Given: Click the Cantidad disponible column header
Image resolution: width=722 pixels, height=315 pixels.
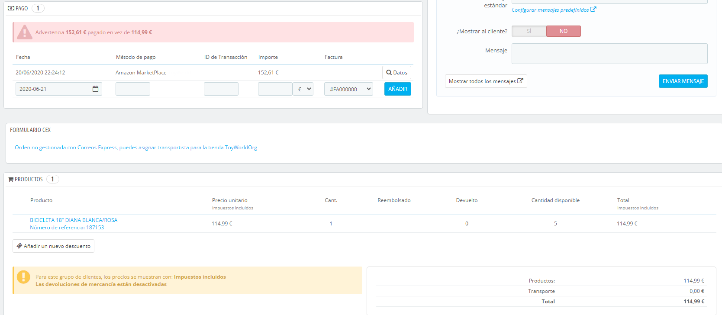Looking at the screenshot, I should pyautogui.click(x=555, y=200).
